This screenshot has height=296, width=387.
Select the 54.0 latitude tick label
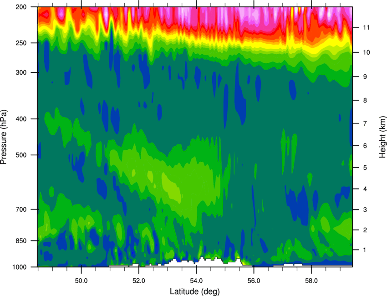point(196,281)
